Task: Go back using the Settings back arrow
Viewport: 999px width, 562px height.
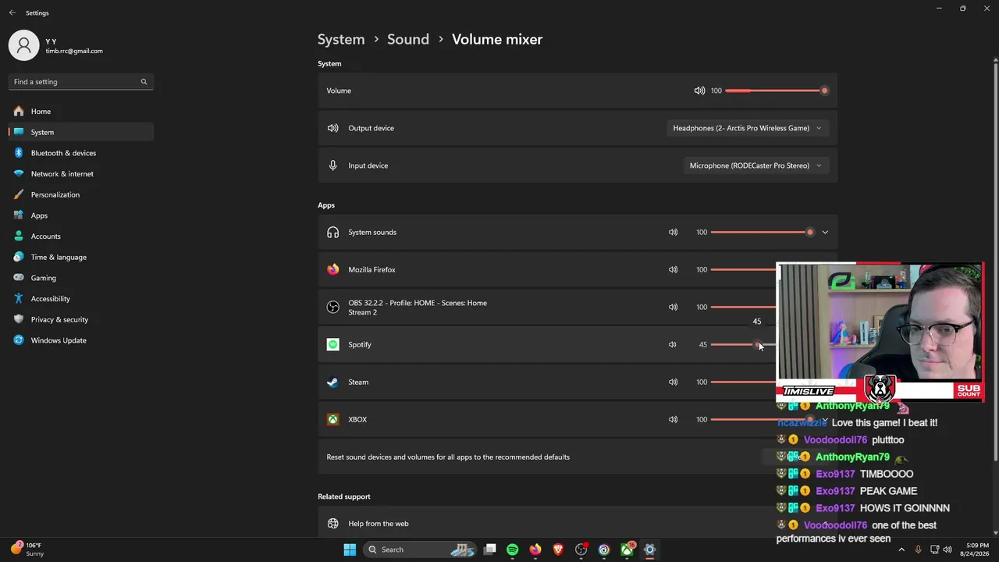Action: coord(12,12)
